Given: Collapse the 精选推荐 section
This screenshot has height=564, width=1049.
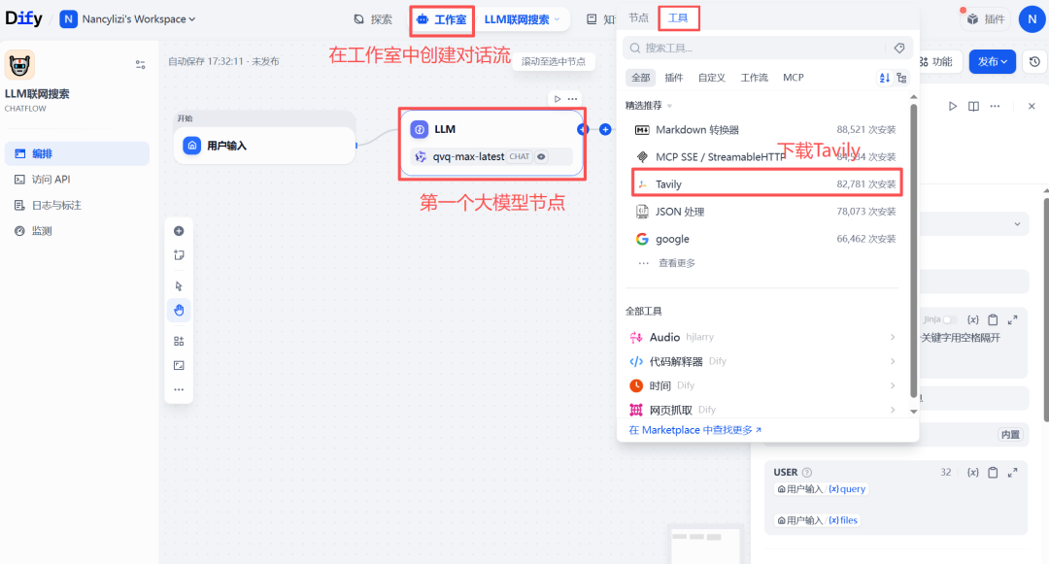Looking at the screenshot, I should click(x=649, y=106).
